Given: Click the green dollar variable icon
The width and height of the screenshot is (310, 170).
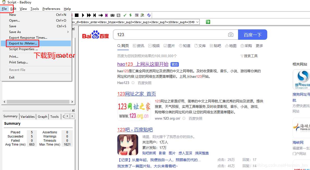Looking at the screenshot, I should 130,15.
